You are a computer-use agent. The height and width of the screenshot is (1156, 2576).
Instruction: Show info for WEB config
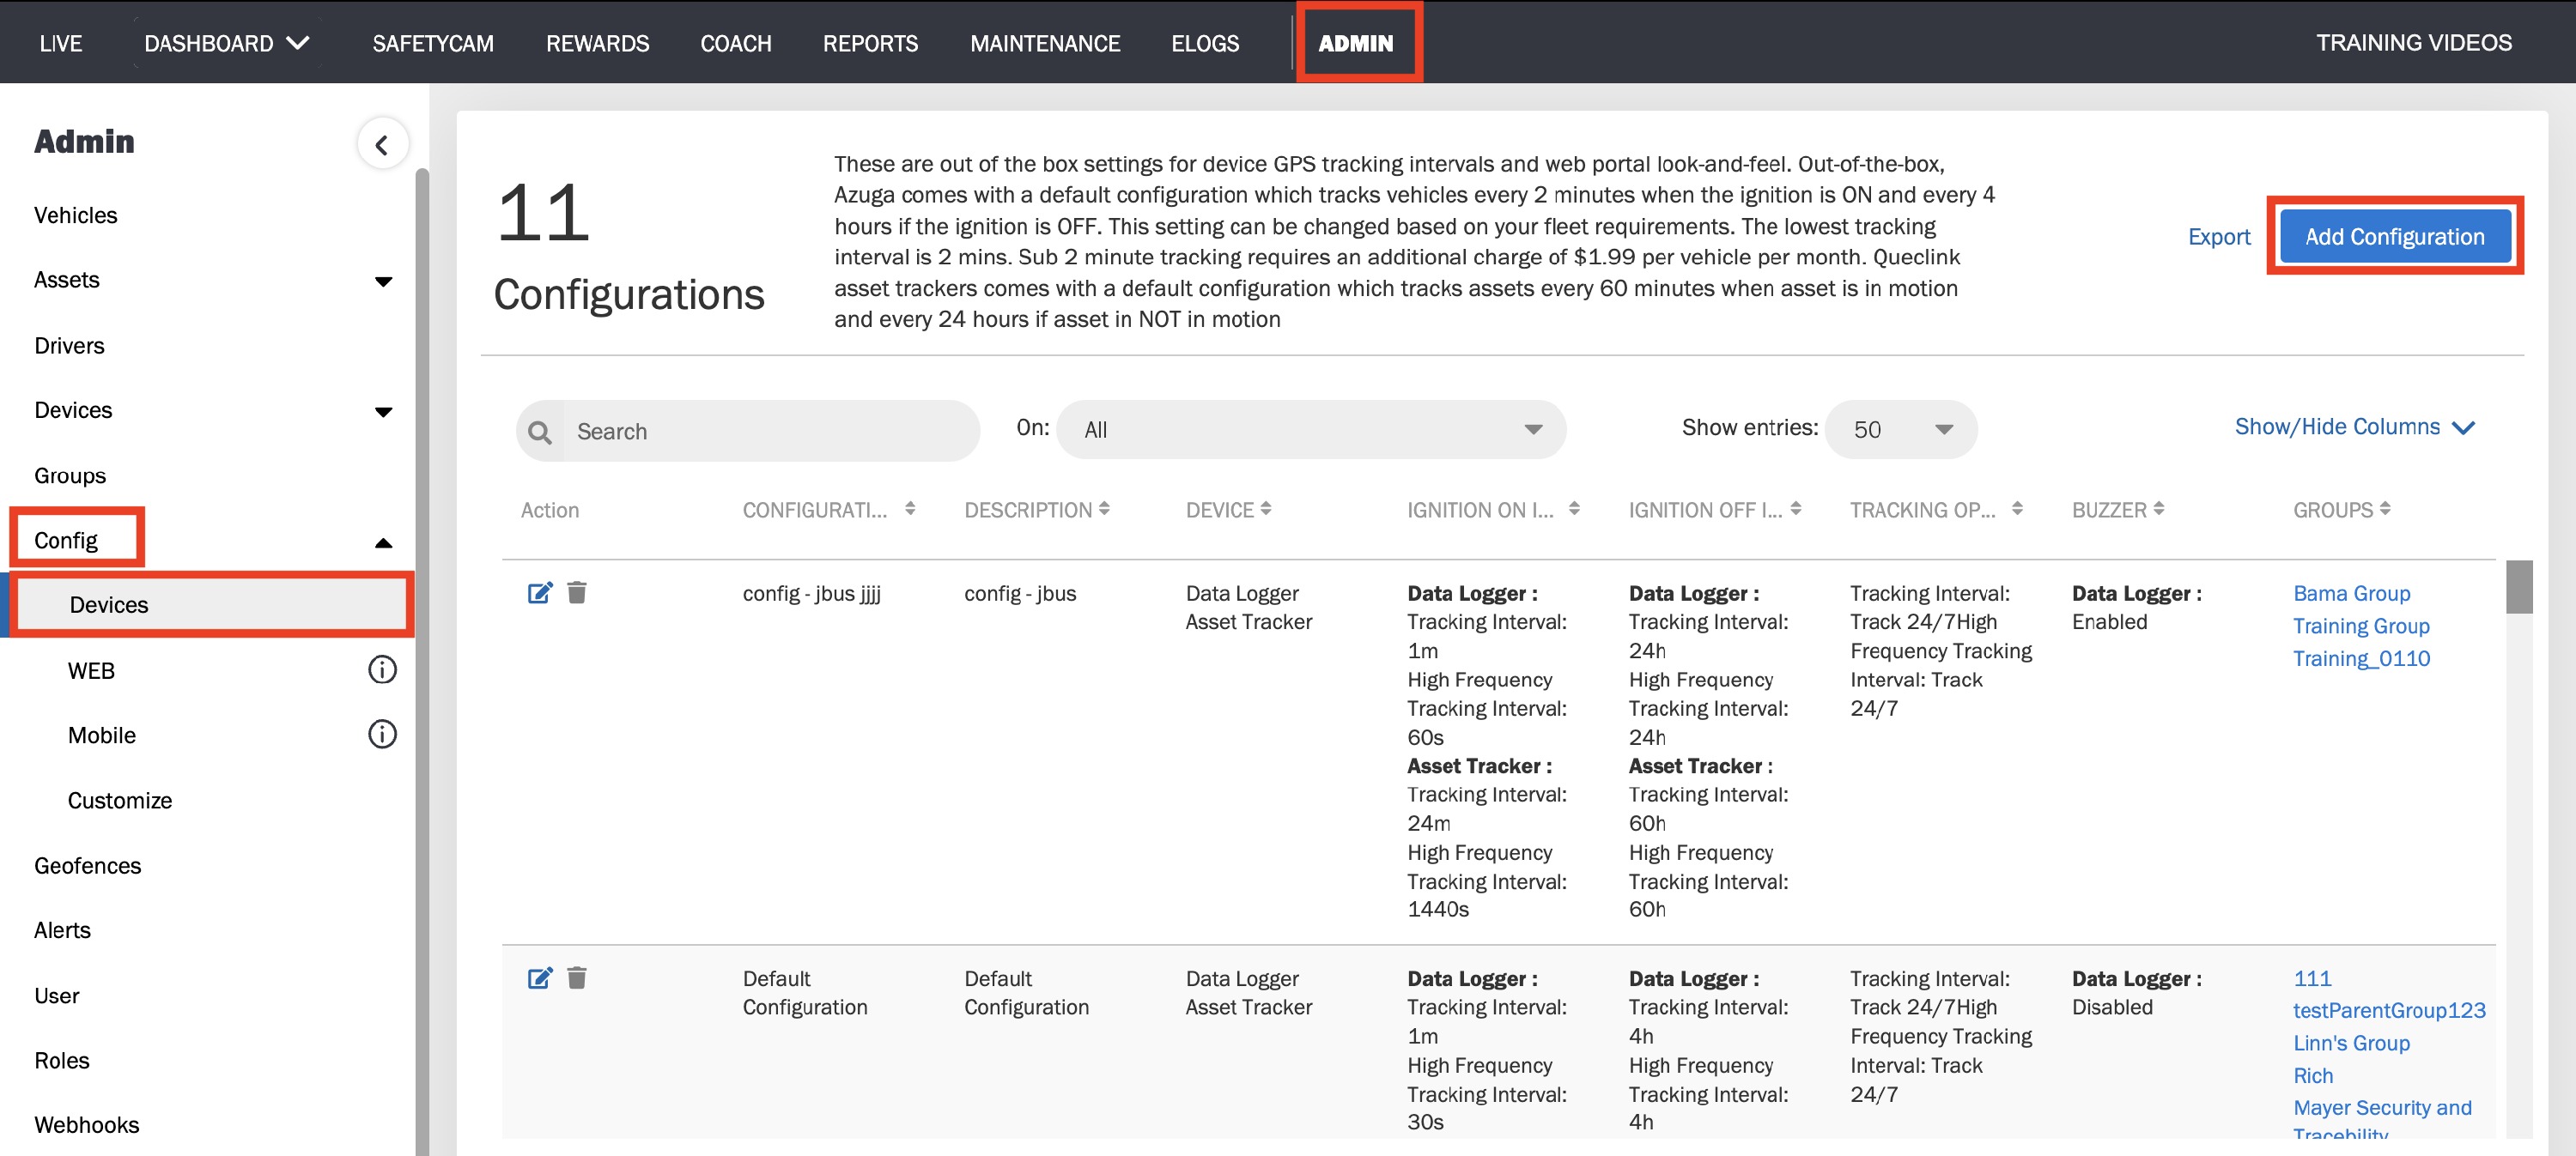coord(382,669)
